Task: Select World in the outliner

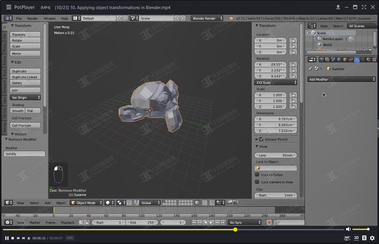Action: (327, 45)
